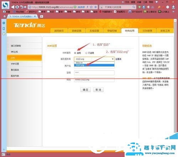This screenshot has height=157, width=178.
Task: Click the green toolbar extension icon
Action: [x=140, y=7]
